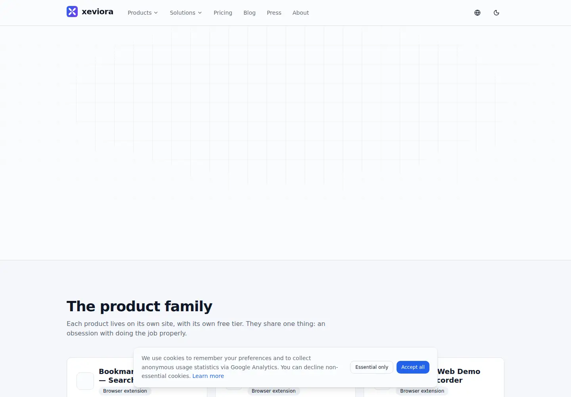Open the Blog nav item
The width and height of the screenshot is (571, 397).
(249, 13)
